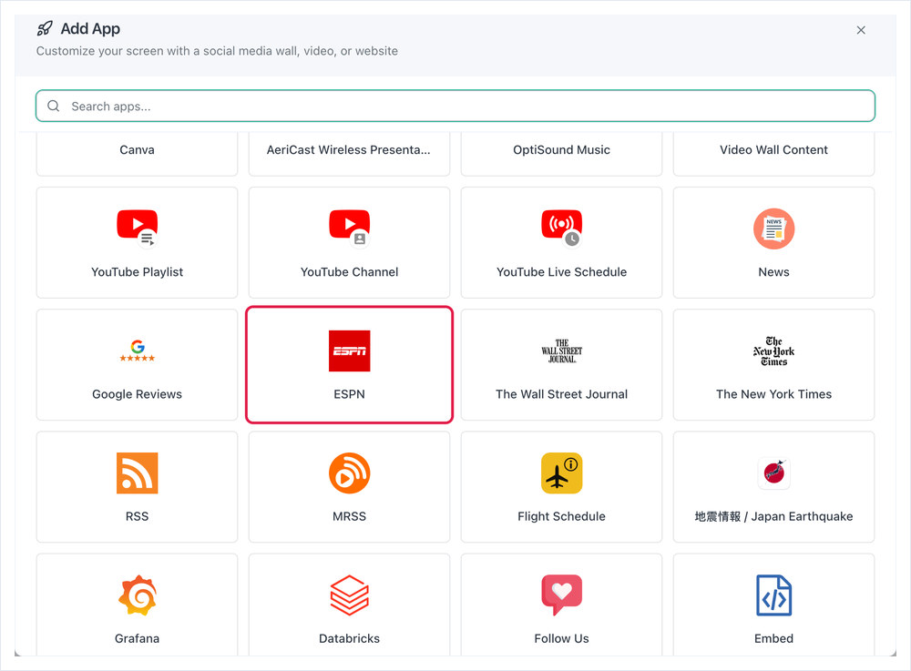Viewport: 911px width, 671px height.
Task: Click the ESPN label text
Action: (349, 394)
